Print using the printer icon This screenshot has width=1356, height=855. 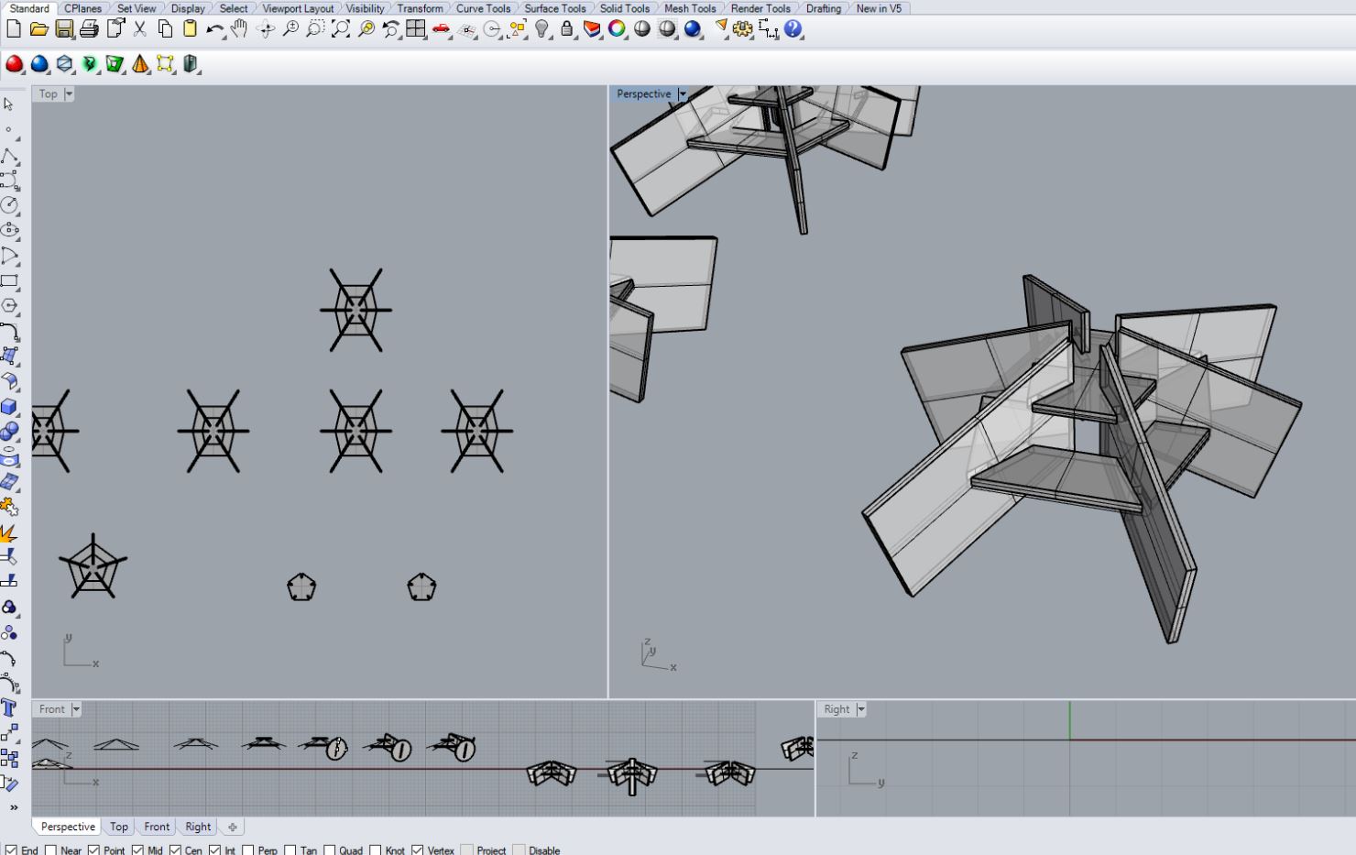click(89, 29)
